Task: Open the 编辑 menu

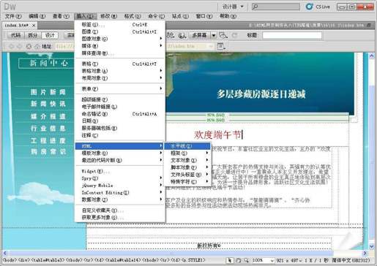Action: click(x=37, y=16)
